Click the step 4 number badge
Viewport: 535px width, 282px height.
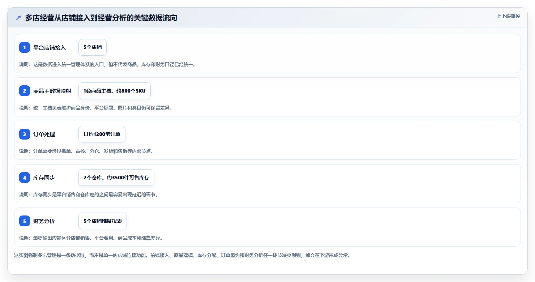tap(25, 178)
